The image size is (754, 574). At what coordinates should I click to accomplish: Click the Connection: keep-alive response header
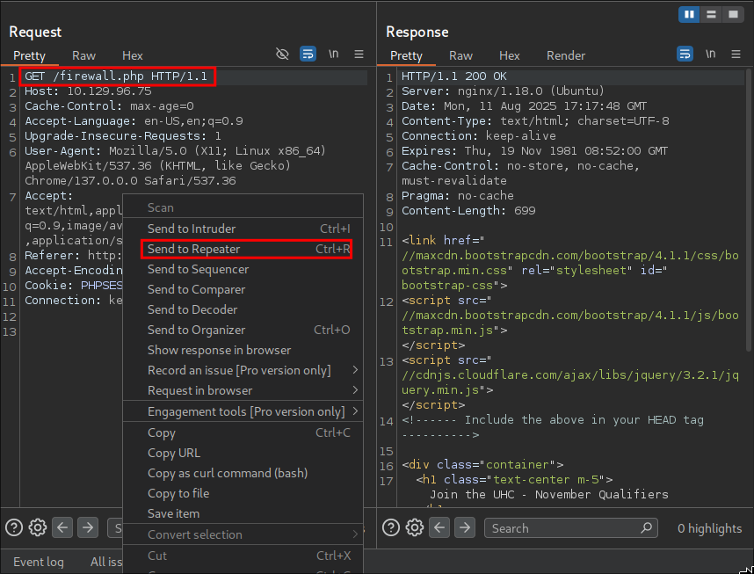[x=479, y=135]
